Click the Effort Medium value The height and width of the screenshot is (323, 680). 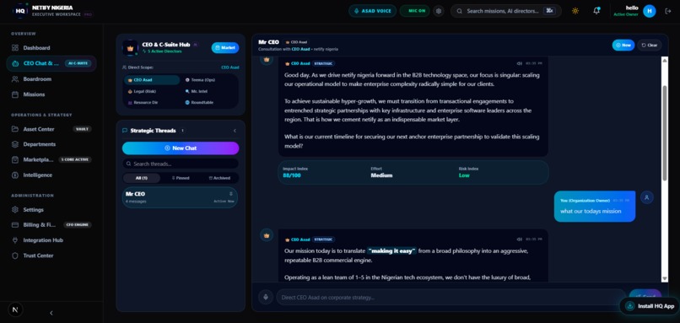(381, 175)
